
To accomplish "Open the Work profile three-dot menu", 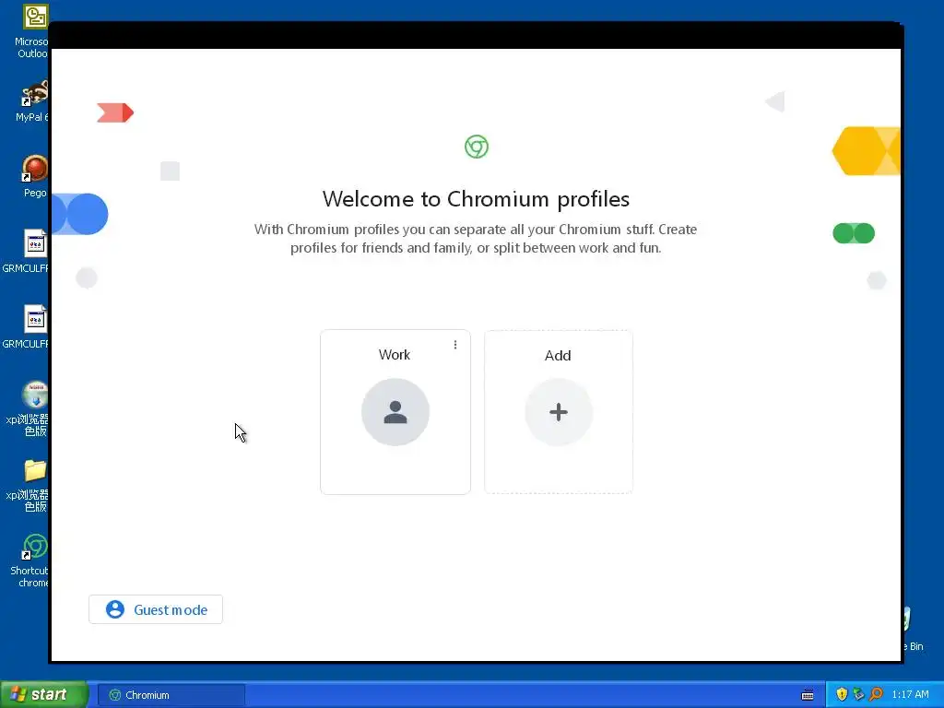I will [x=455, y=345].
